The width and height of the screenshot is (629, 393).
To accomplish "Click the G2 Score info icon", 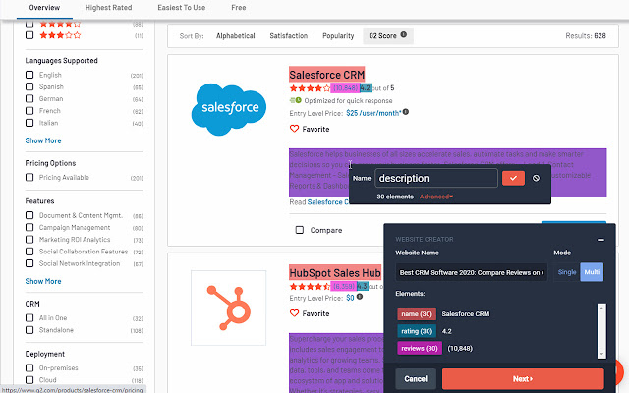I will [x=404, y=35].
